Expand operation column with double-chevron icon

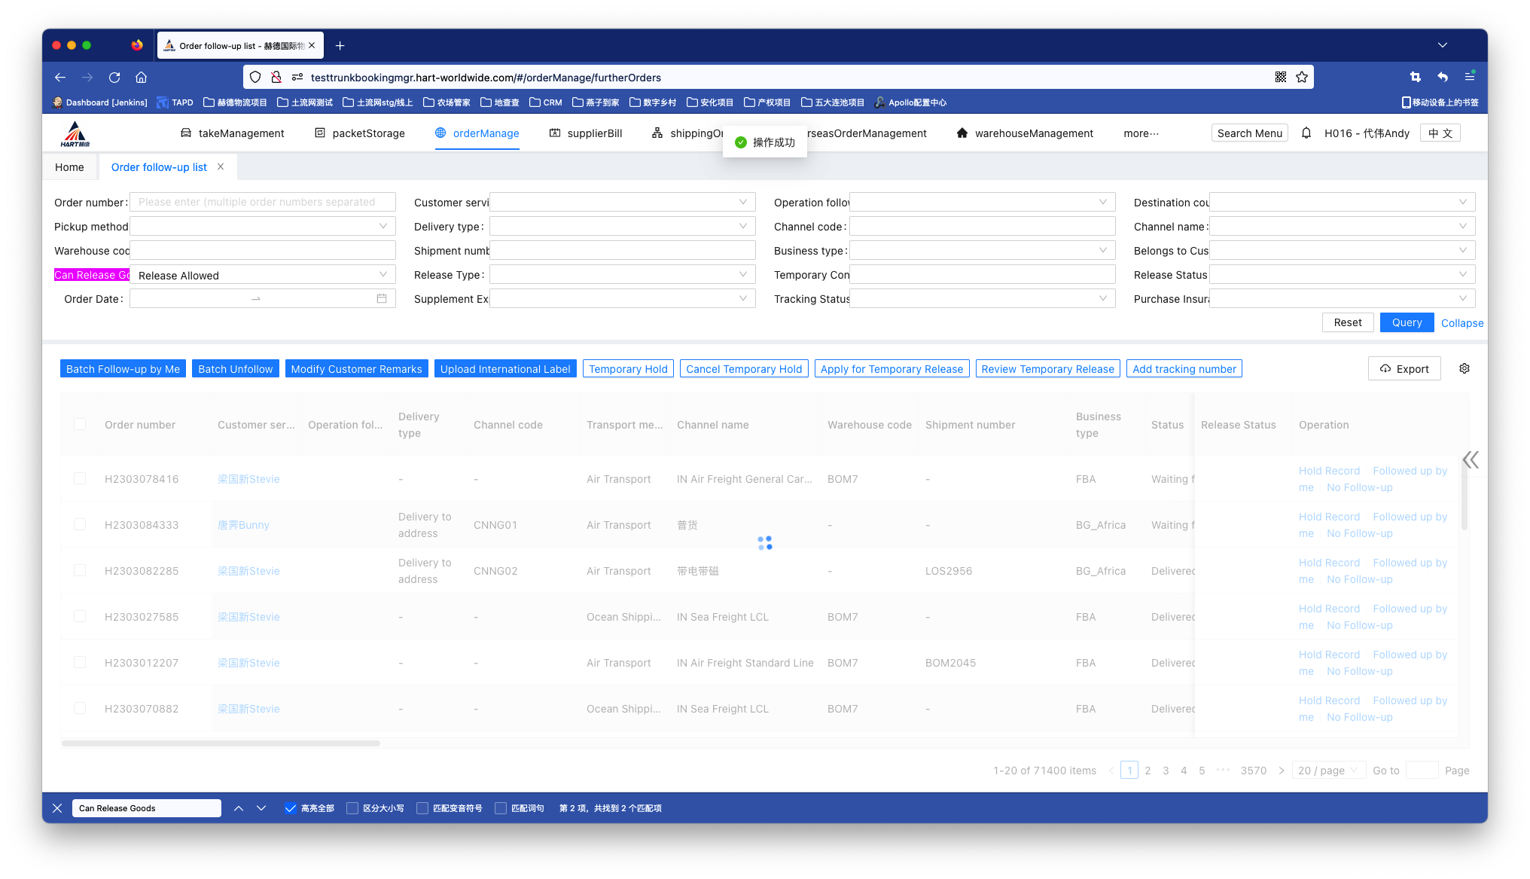(x=1470, y=460)
